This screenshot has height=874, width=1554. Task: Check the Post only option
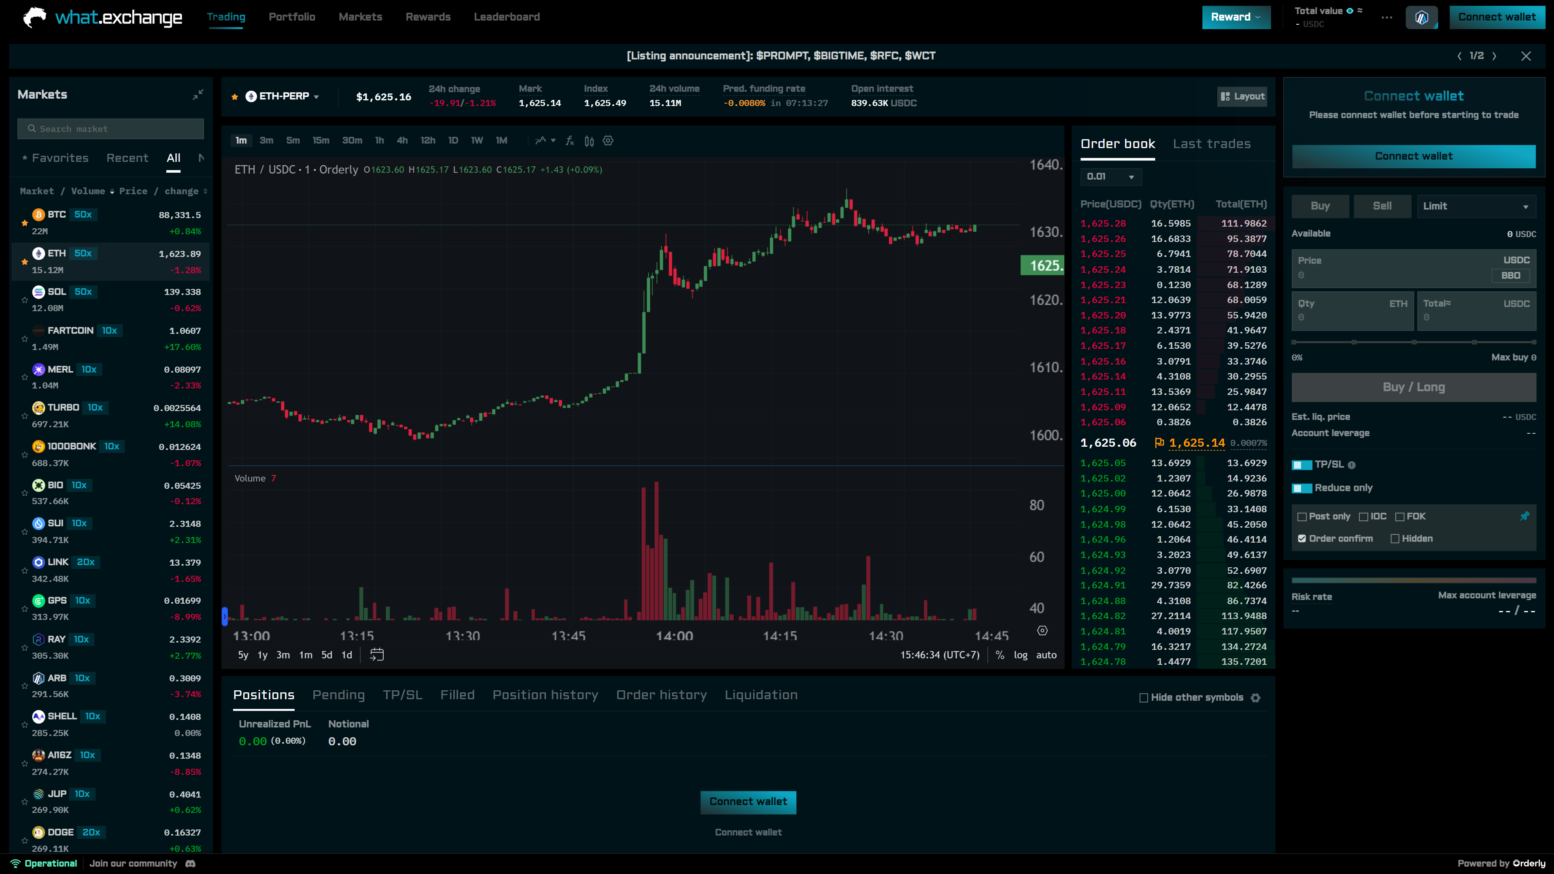tap(1302, 516)
